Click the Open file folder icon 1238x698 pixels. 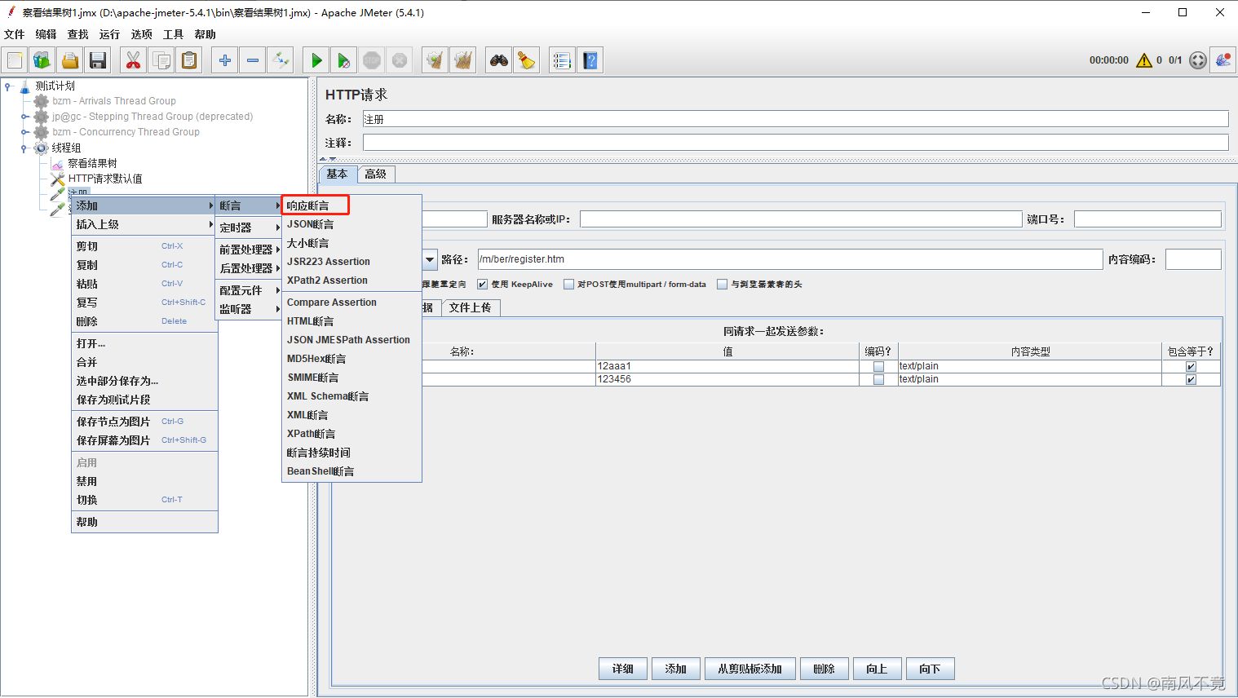click(70, 60)
